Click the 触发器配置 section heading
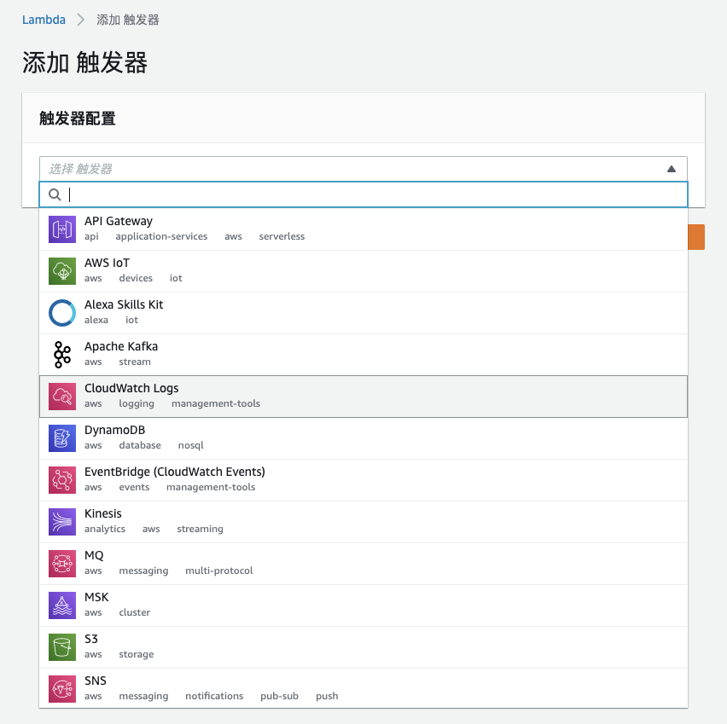 pyautogui.click(x=78, y=119)
